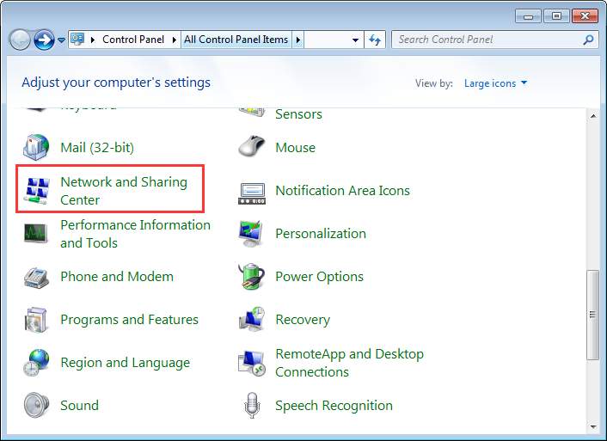Expand arrow before Control Panel breadcrumb
This screenshot has width=607, height=441.
[x=93, y=40]
